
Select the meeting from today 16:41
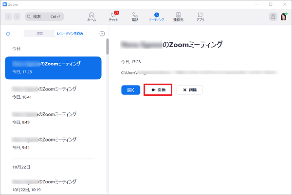tap(53, 93)
